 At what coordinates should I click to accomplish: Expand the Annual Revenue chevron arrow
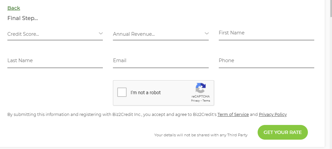point(206,33)
